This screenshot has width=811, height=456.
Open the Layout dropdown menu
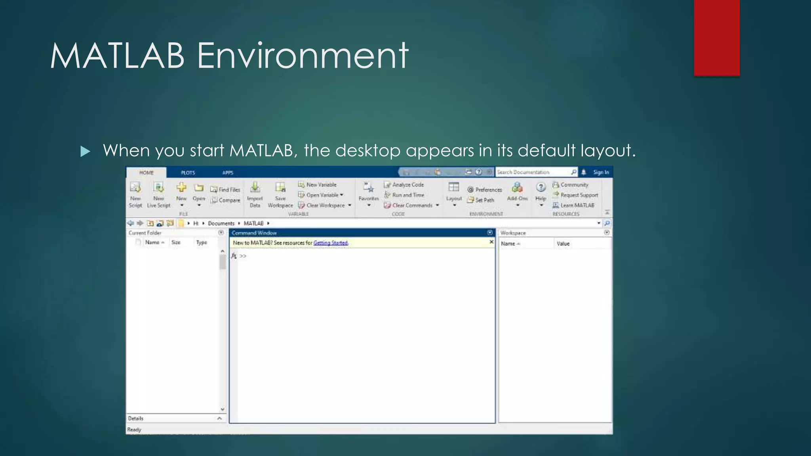tap(454, 205)
